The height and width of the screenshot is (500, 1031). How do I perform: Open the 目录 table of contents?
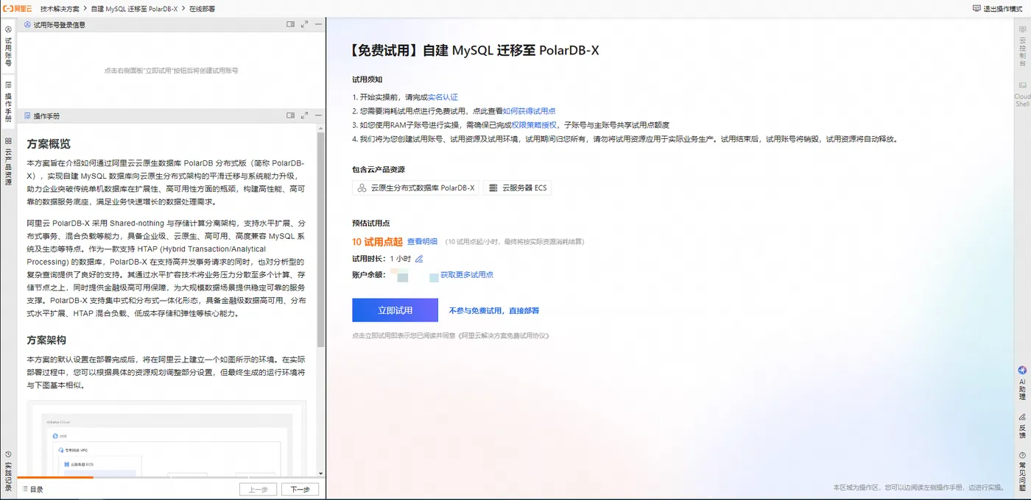(x=33, y=489)
